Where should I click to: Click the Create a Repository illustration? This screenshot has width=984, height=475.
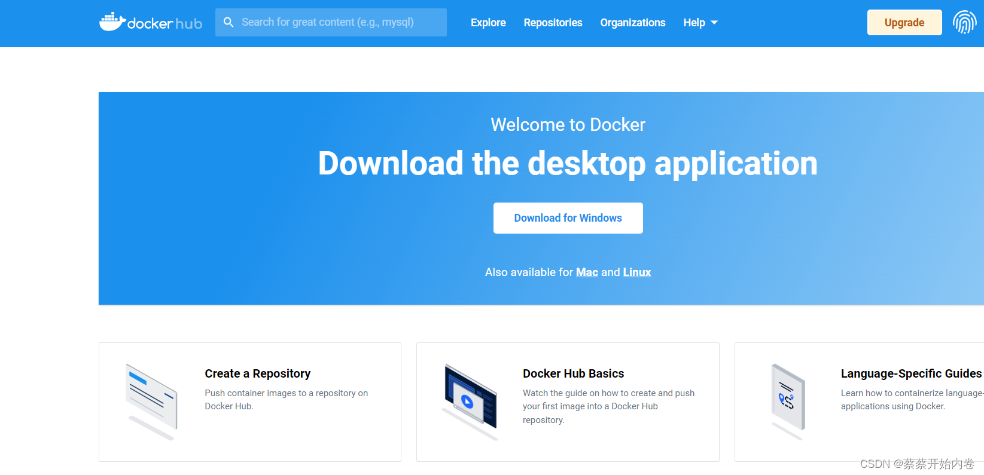(x=152, y=402)
